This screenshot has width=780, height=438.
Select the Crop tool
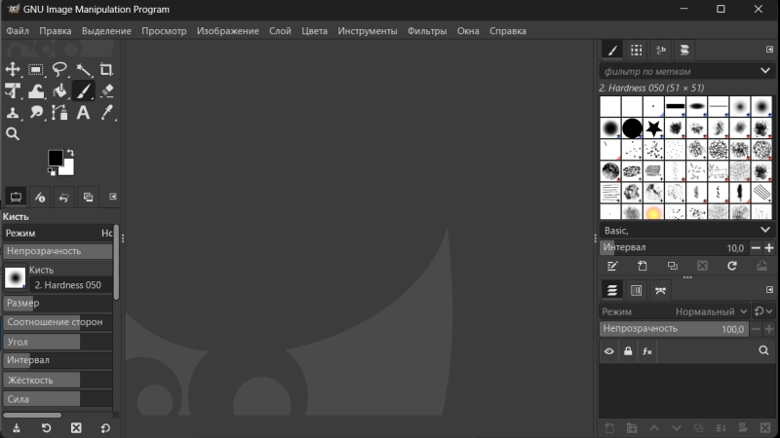pos(106,69)
